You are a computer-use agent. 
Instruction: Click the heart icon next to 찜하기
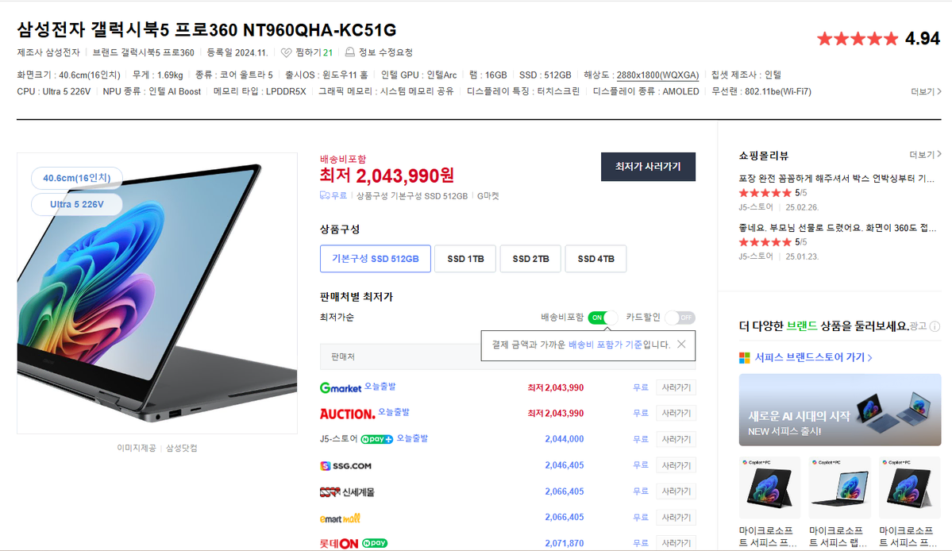tap(287, 53)
